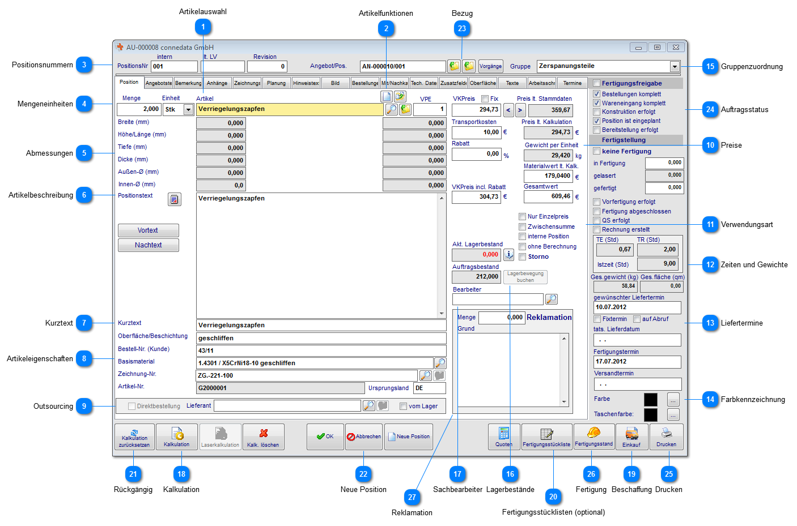797x526 pixels.
Task: Open the second yellow folder icon before Vorgänge
Action: pos(469,66)
